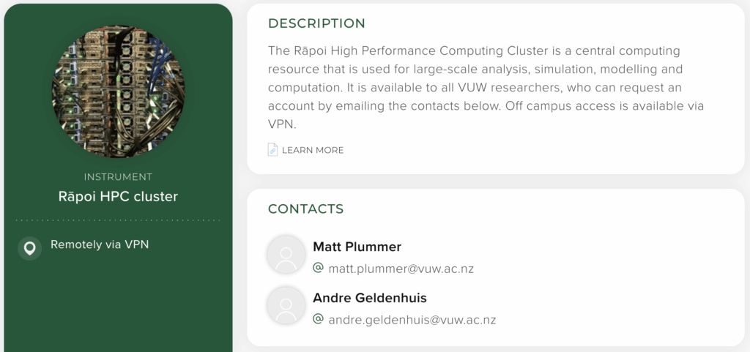Select the Remotely via VPN location text
Viewport: 750px width, 352px height.
click(100, 244)
